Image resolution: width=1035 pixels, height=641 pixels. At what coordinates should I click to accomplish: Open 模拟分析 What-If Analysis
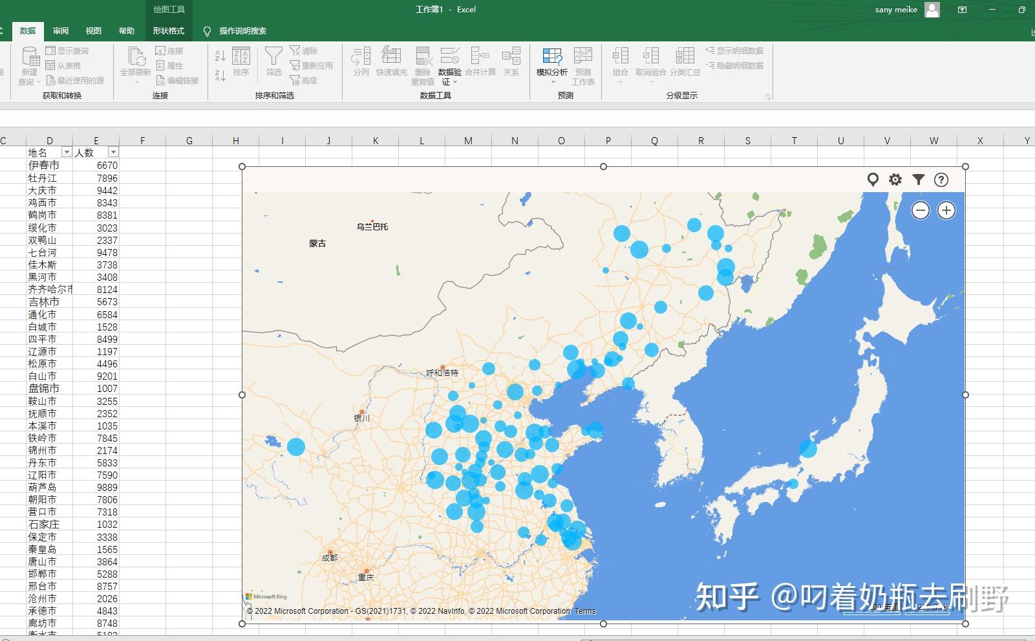click(553, 63)
